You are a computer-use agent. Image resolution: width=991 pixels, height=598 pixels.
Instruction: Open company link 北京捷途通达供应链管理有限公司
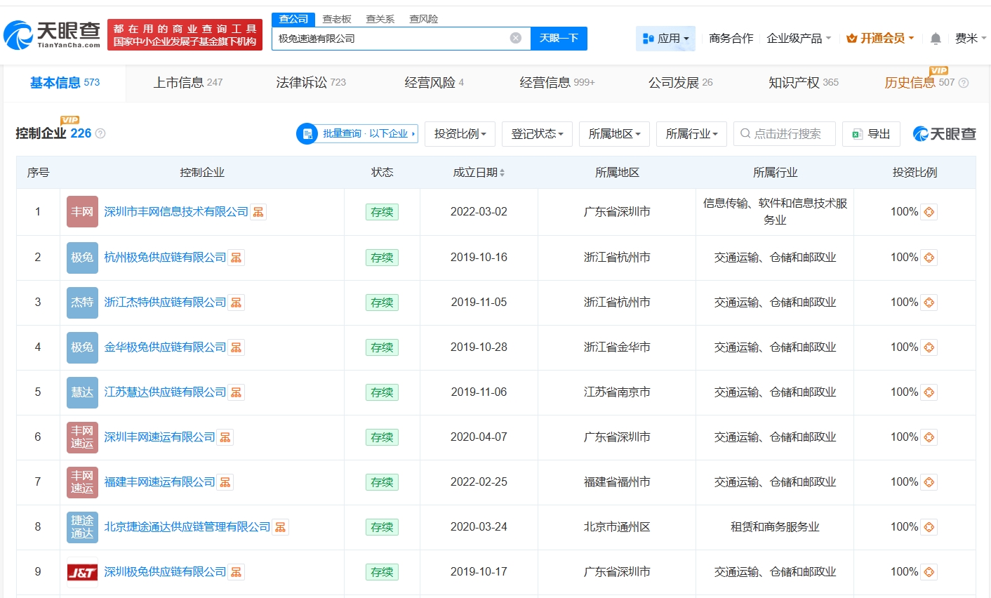[x=187, y=527]
